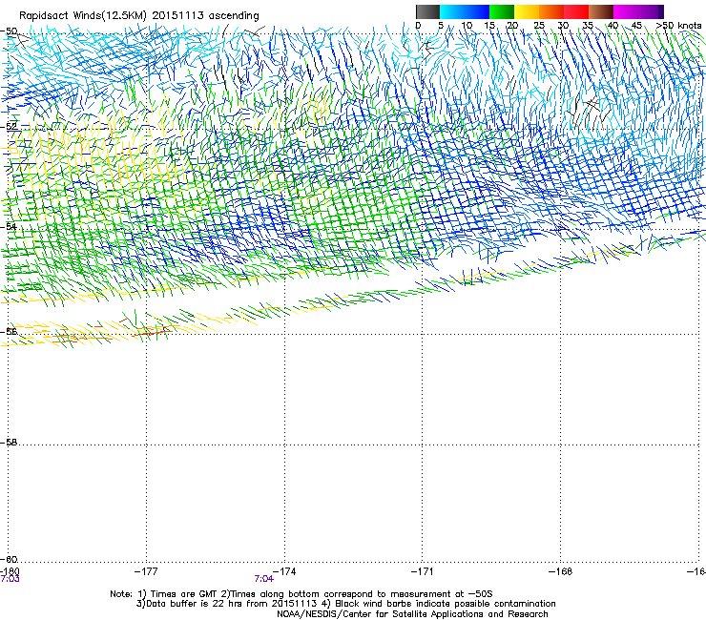Click the -54 latitude axis label
The width and height of the screenshot is (706, 620).
(x=9, y=226)
